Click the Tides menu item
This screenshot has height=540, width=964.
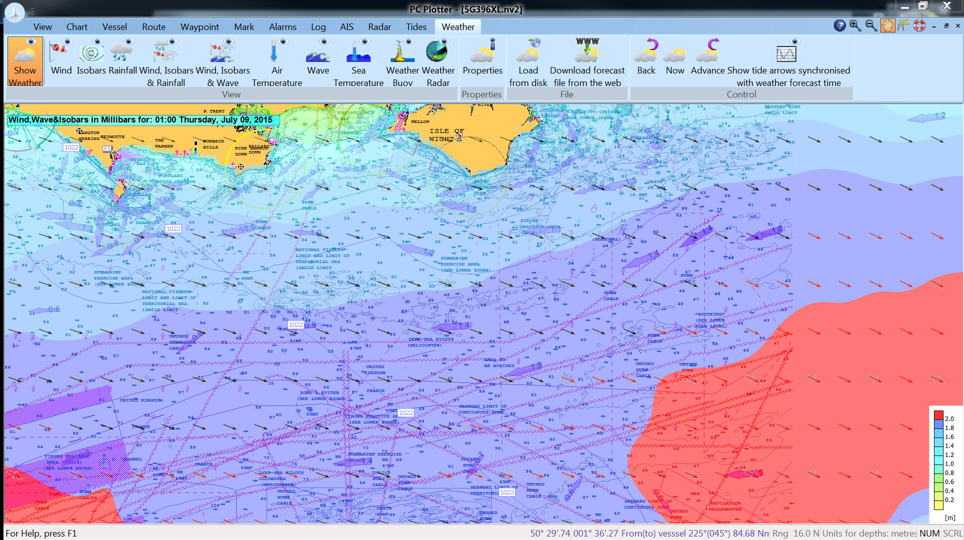[x=415, y=26]
